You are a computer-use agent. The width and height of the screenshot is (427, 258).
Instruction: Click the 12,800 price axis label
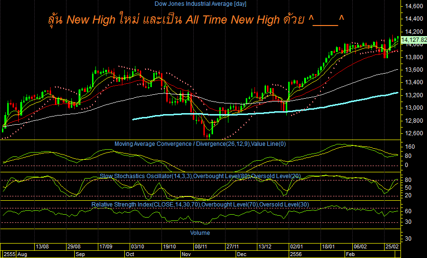[x=414, y=121]
